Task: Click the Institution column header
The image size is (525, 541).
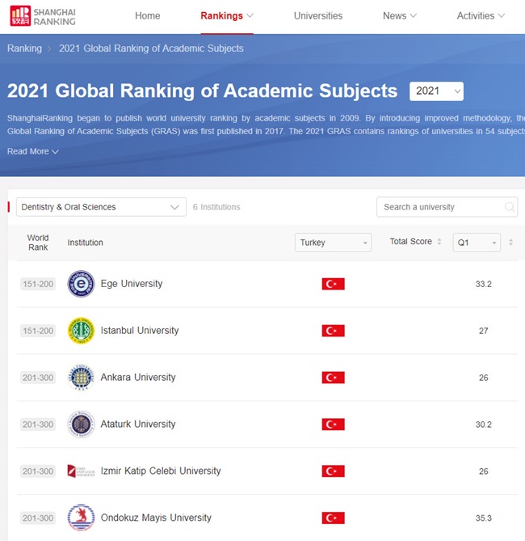Action: point(85,243)
